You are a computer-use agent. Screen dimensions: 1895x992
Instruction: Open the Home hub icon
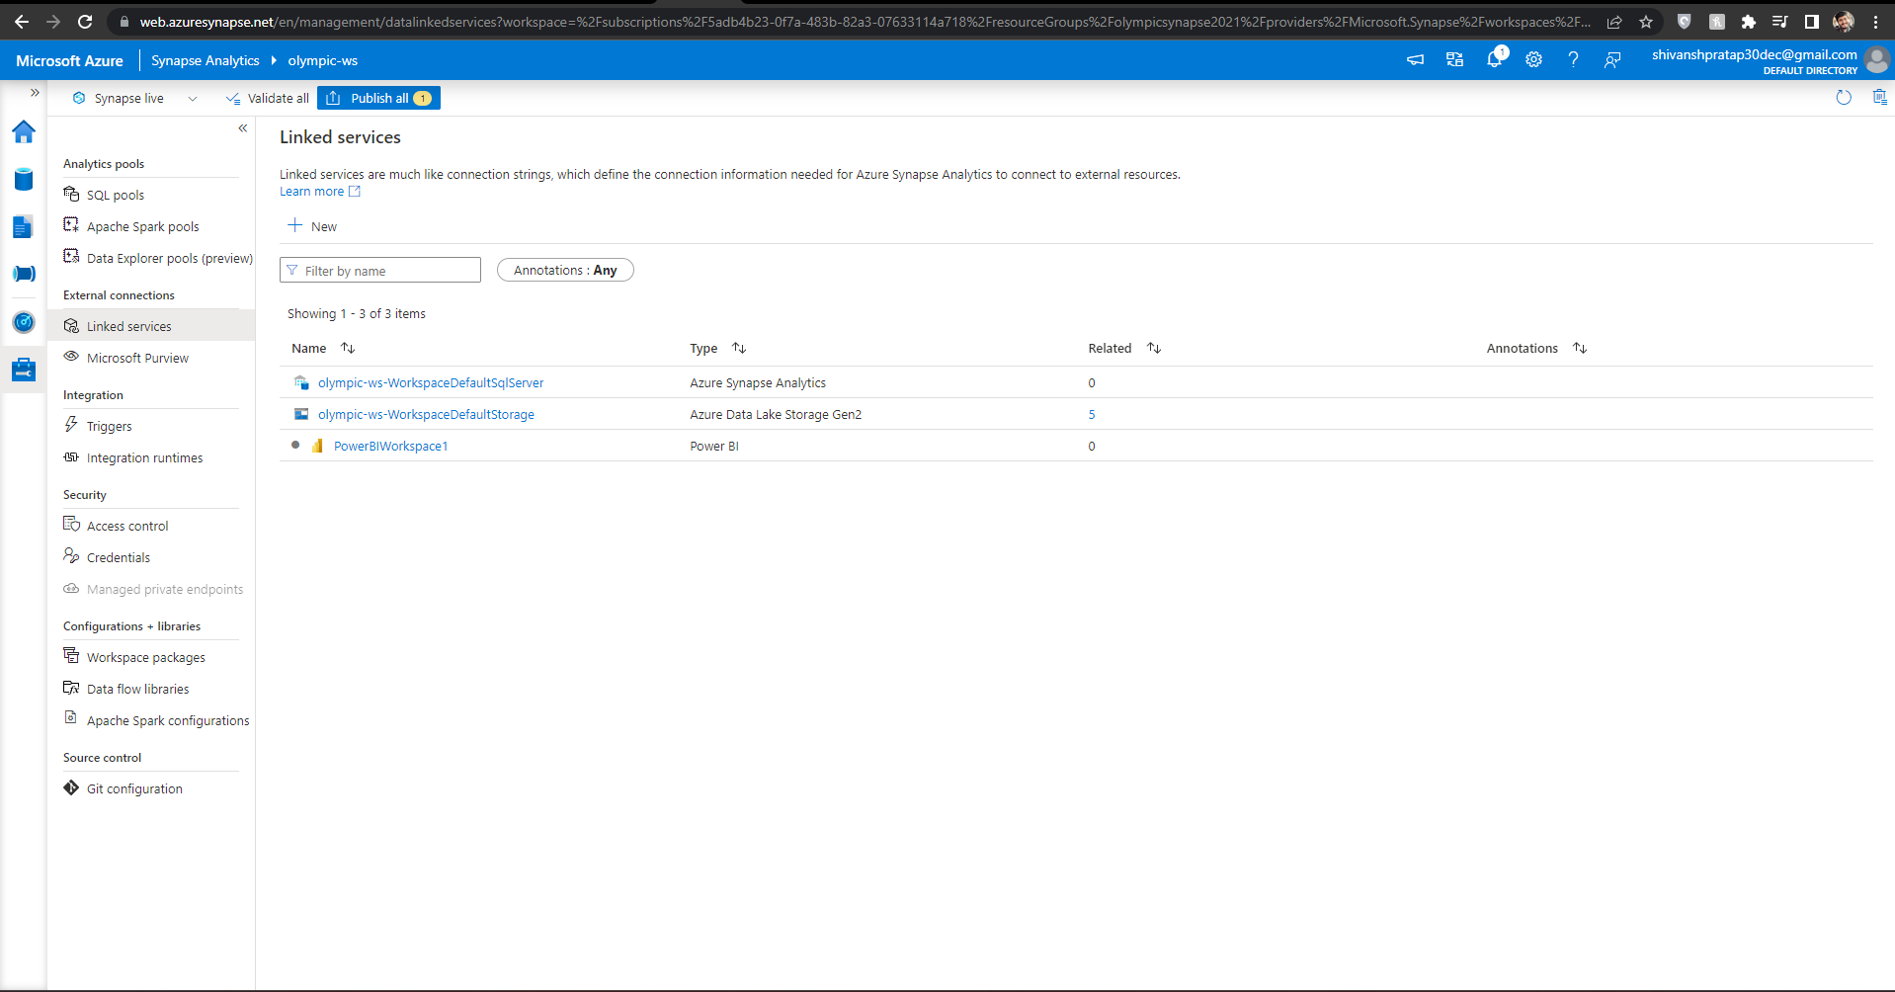(x=24, y=131)
